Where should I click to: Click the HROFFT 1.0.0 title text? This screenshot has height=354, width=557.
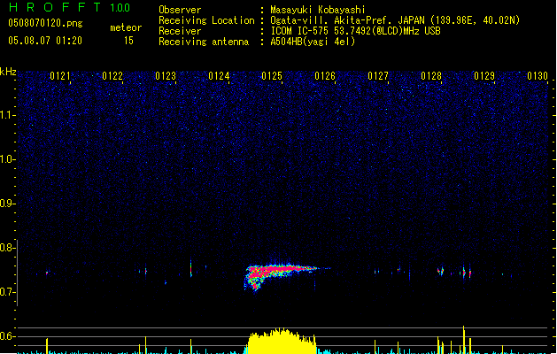[70, 7]
